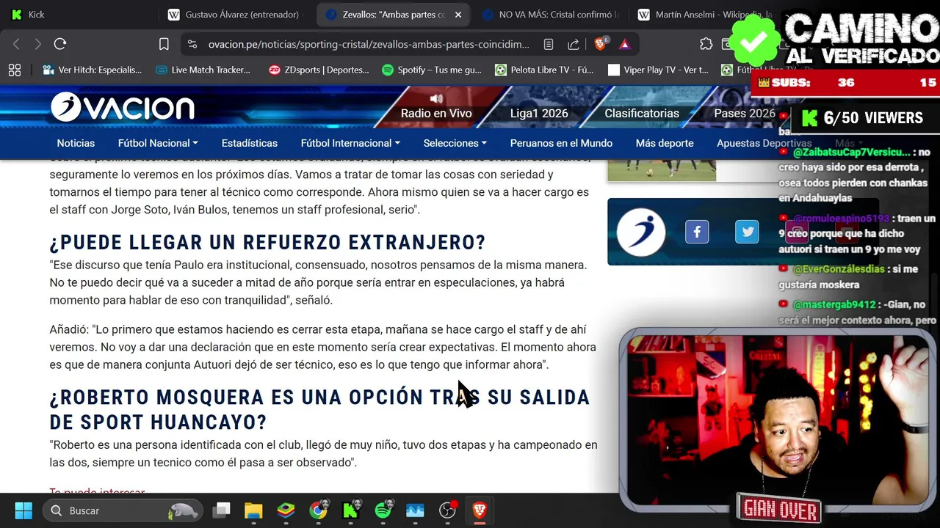Click the Ovacion round logo in social widget

(x=641, y=232)
